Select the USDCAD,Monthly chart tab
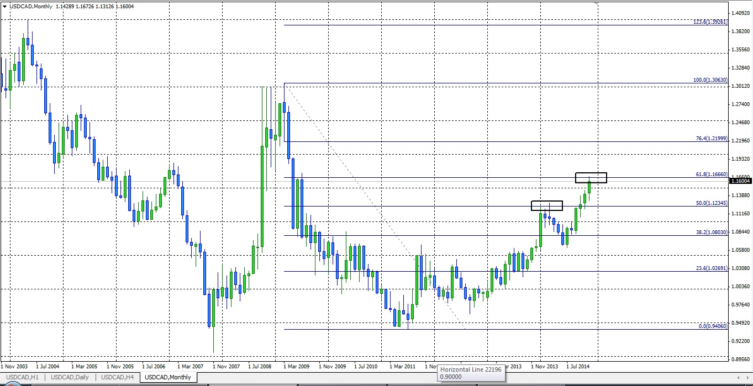The width and height of the screenshot is (753, 386). pos(168,377)
